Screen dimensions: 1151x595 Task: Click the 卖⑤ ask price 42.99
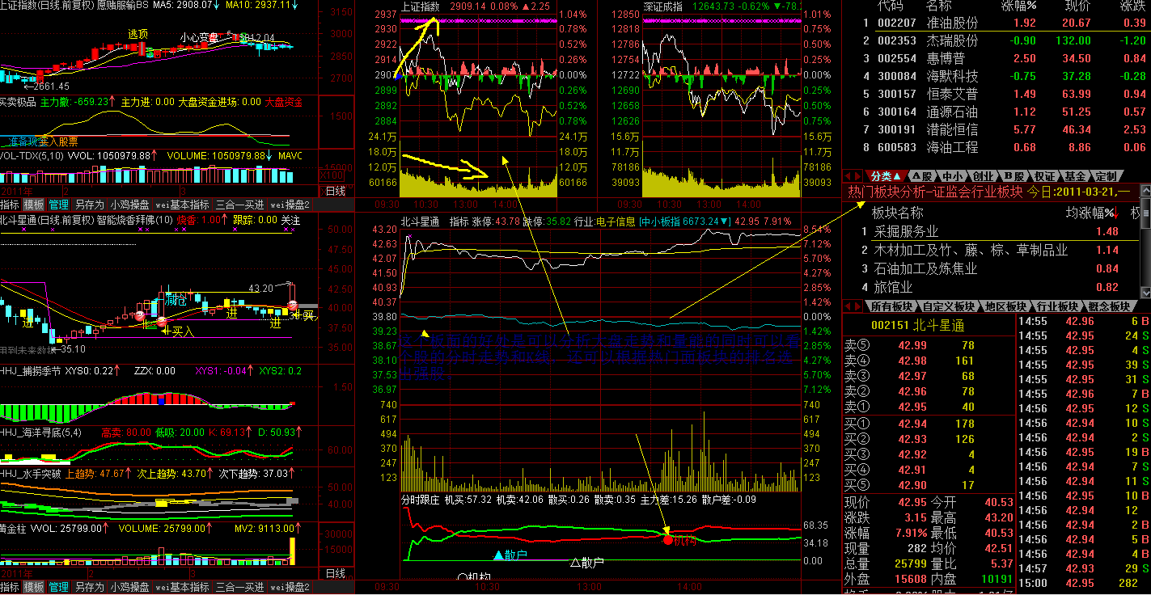click(x=912, y=346)
